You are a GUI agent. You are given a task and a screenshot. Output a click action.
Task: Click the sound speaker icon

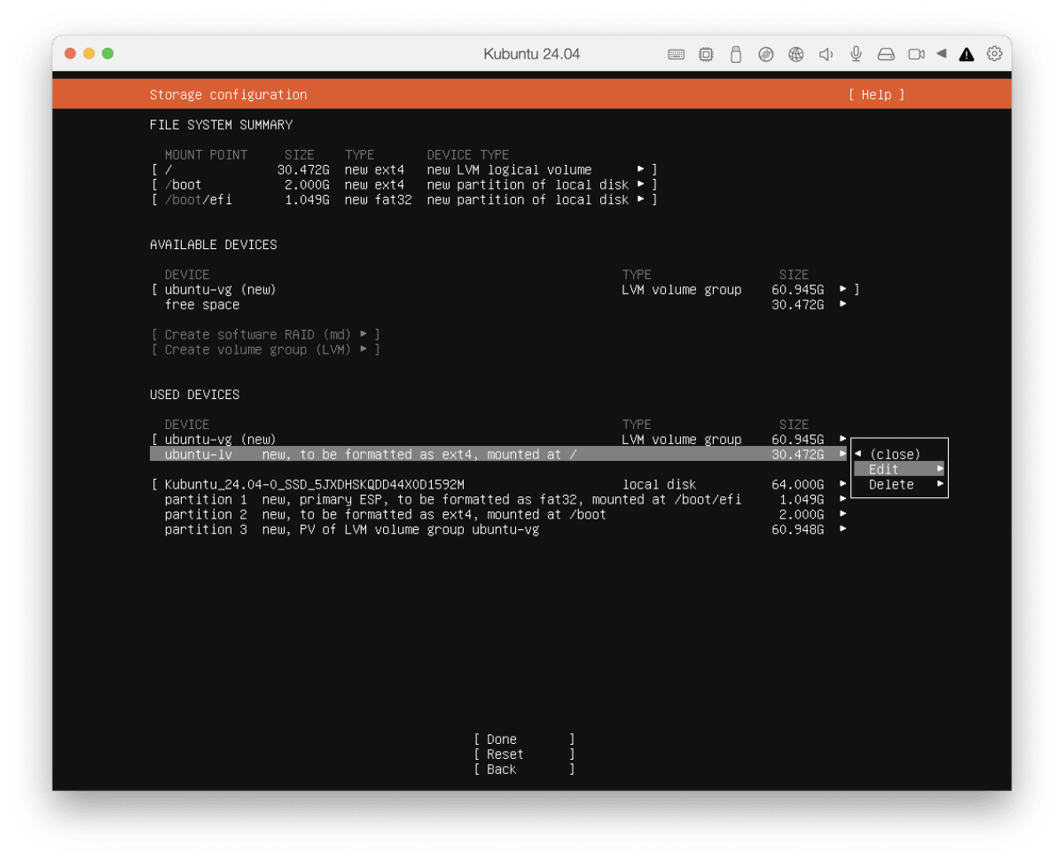coord(825,54)
